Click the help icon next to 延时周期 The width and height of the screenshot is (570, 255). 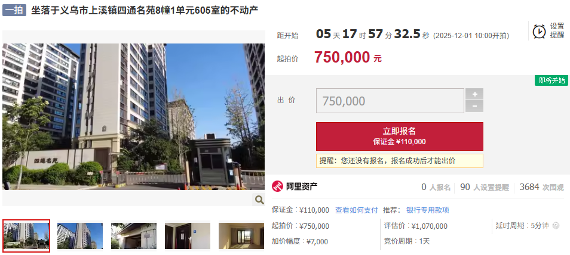click(x=556, y=226)
